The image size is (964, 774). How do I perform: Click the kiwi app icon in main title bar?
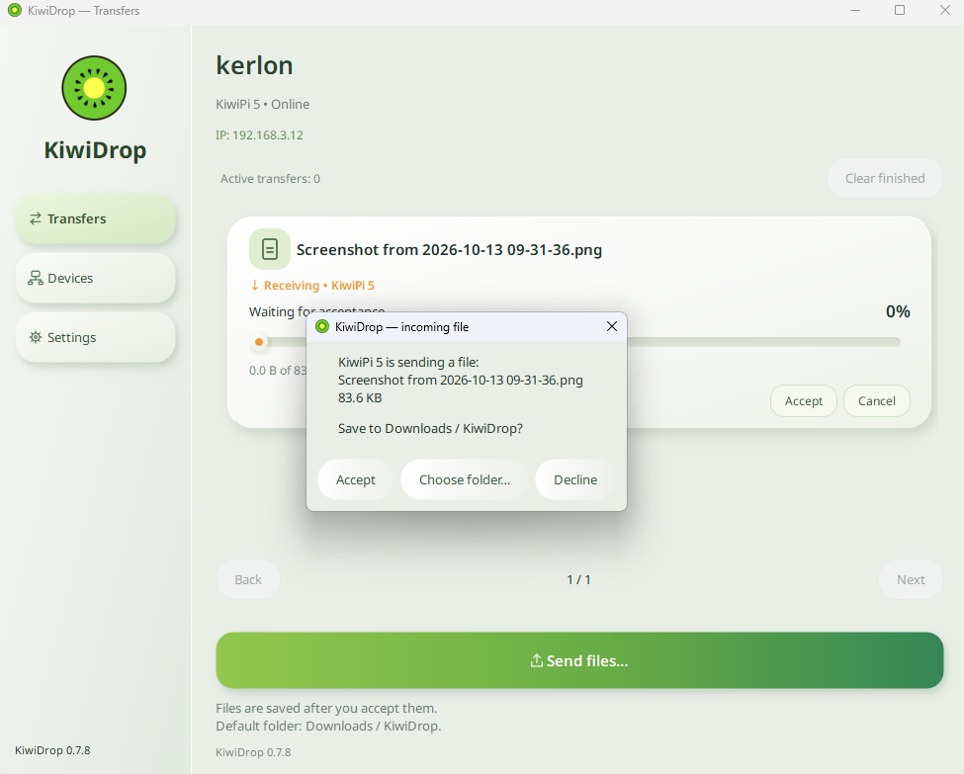pos(14,11)
